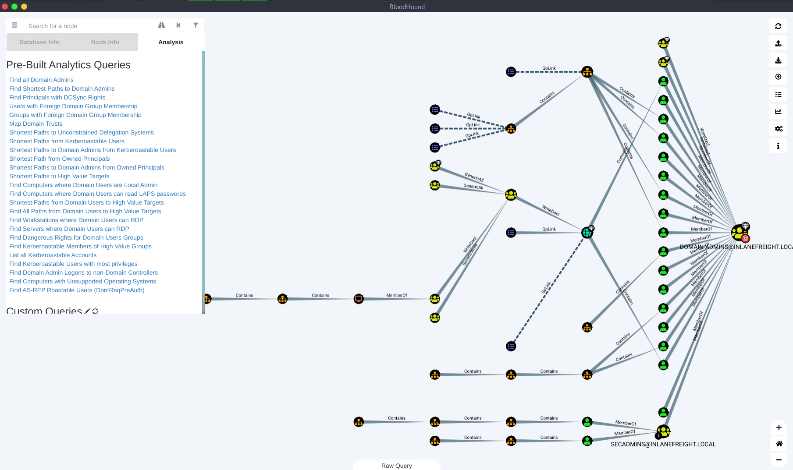This screenshot has height=470, width=793.
Task: Toggle the side panel with hamburger menu
Action: coord(14,25)
